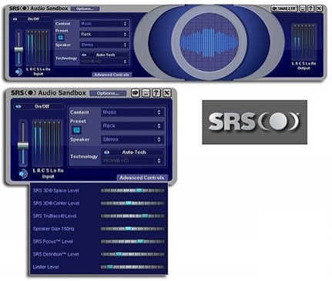This screenshot has width=332, height=281.
Task: Click the volume slider in the large window
Action: coord(18,49)
